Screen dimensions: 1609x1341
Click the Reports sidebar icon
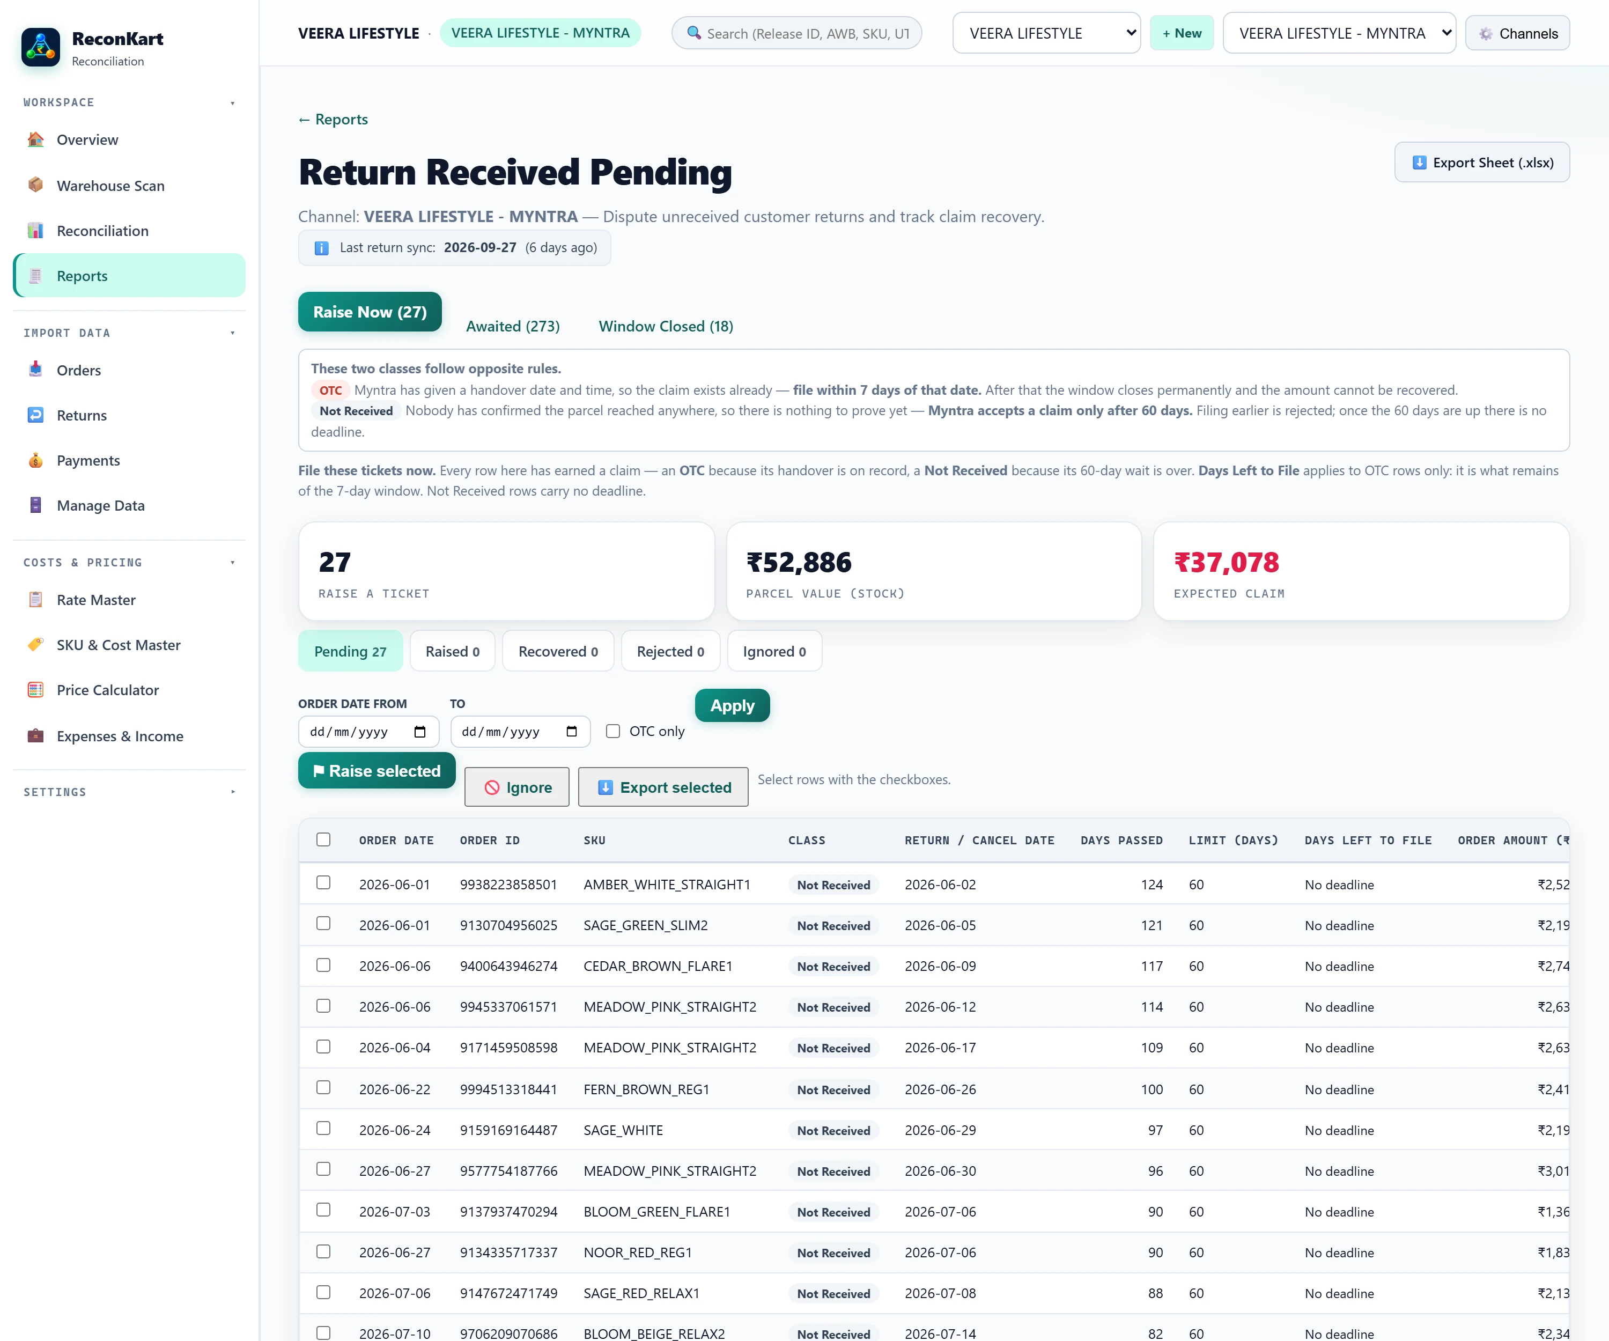(x=35, y=276)
